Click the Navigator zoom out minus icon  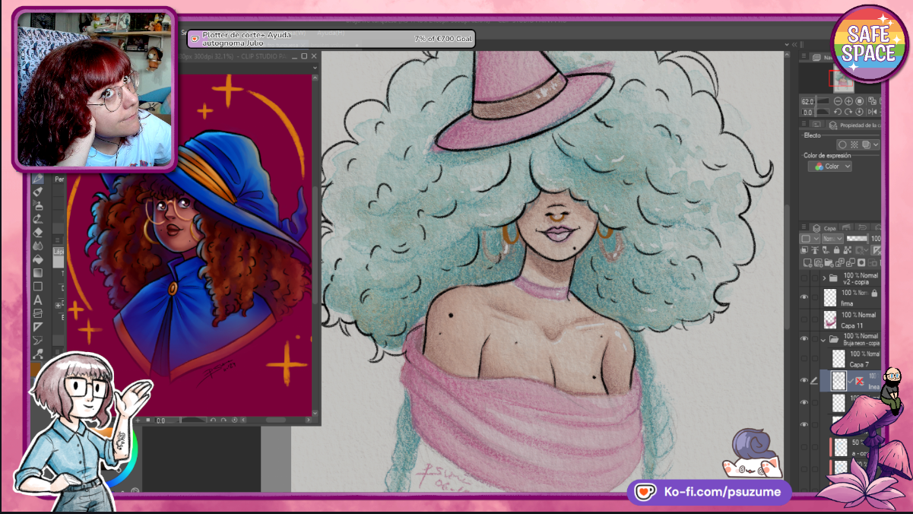pyautogui.click(x=838, y=101)
